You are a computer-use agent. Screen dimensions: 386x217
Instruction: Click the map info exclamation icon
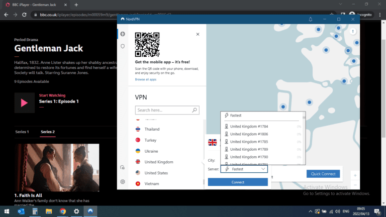[x=353, y=31]
